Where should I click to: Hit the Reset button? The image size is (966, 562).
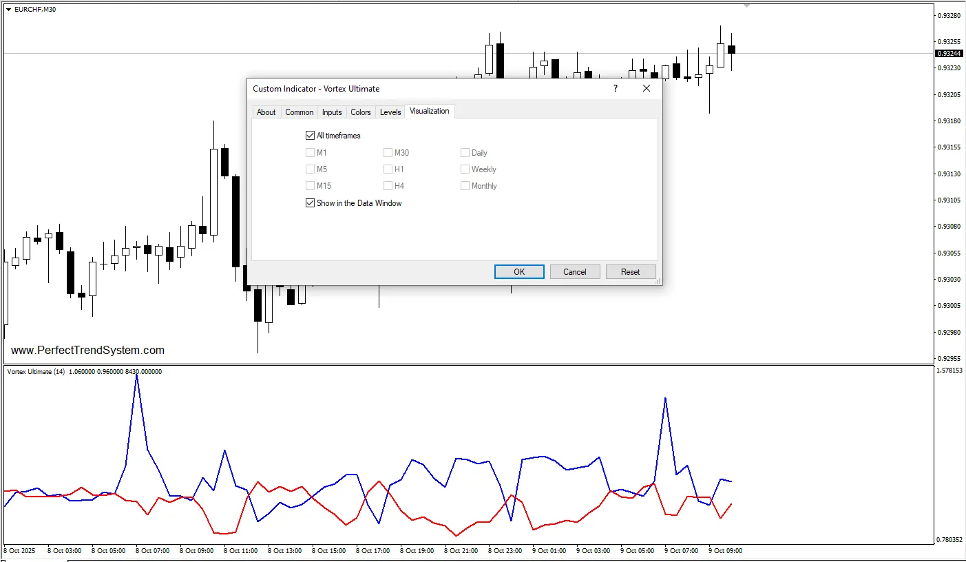(x=631, y=272)
